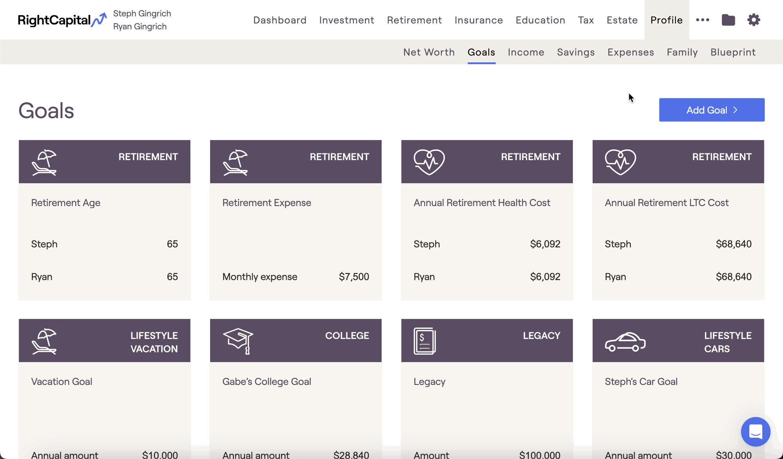Click the beach chair icon on Vacation Goal card
Screen dimensions: 783x459
point(44,341)
